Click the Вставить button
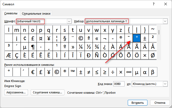Viewport: 172px width, 108px height. pos(138,102)
